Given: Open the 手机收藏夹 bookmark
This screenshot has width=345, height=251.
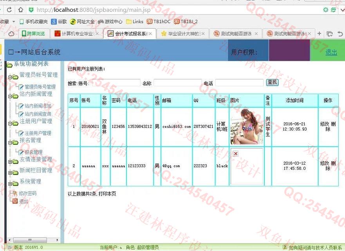Looking at the screenshot, I should click(34, 22).
